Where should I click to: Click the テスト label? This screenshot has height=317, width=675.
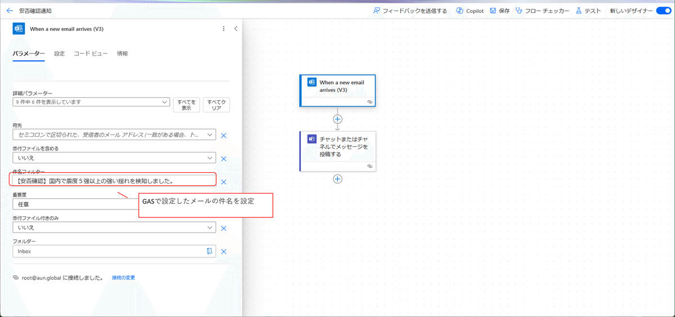593,11
